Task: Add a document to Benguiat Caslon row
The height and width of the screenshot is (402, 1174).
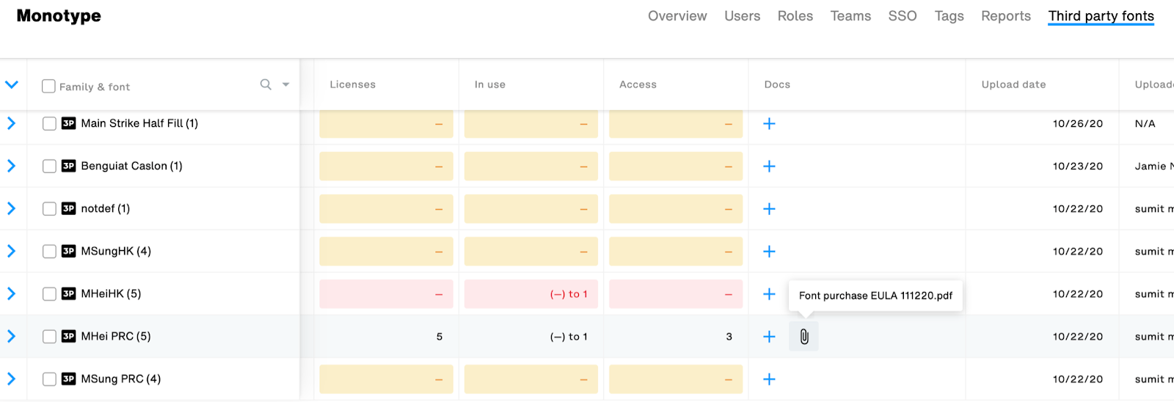Action: pos(769,167)
